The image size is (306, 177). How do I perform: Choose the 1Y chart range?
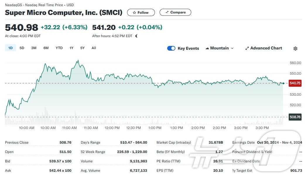[x=71, y=48]
